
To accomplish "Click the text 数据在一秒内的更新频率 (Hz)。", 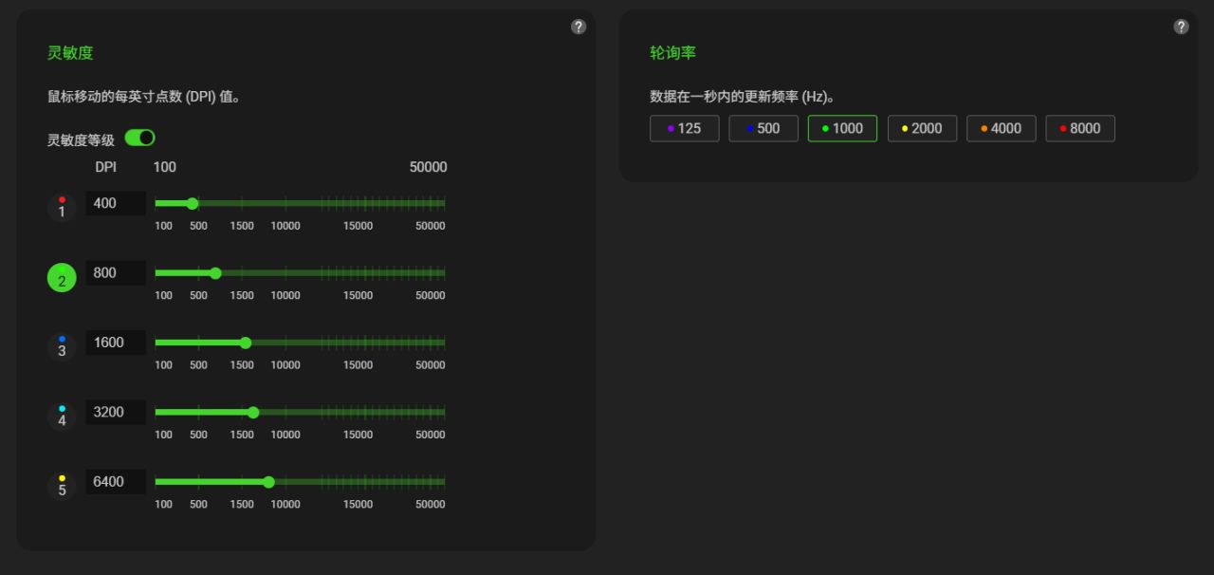I will click(742, 97).
